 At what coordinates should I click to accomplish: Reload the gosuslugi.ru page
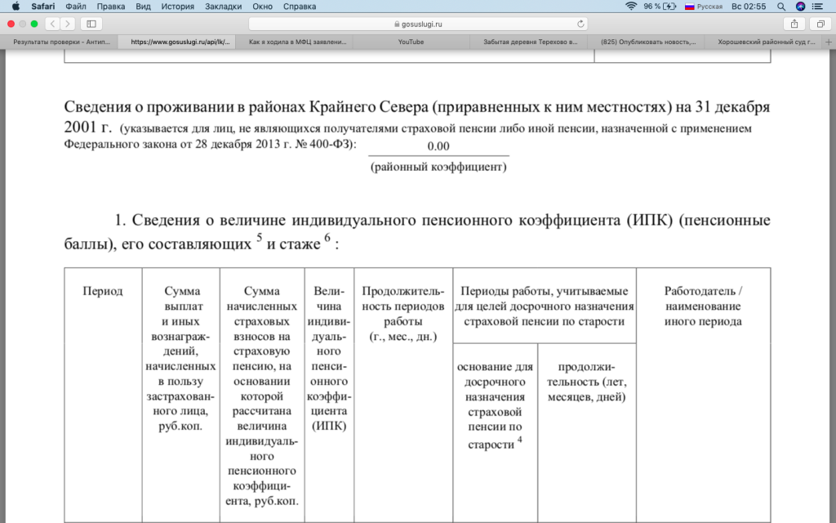(x=580, y=24)
